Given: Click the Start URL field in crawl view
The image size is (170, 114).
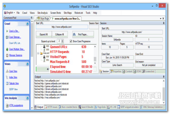Looking at the screenshot, I should click(62, 27).
